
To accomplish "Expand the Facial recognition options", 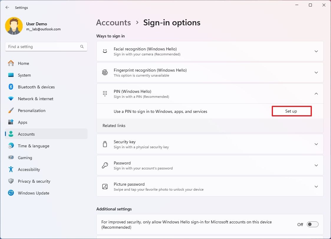I will click(316, 51).
